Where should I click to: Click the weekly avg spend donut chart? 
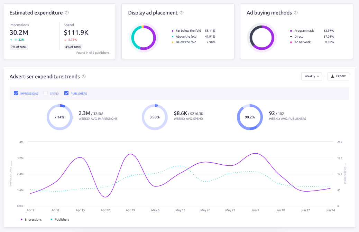tap(155, 117)
